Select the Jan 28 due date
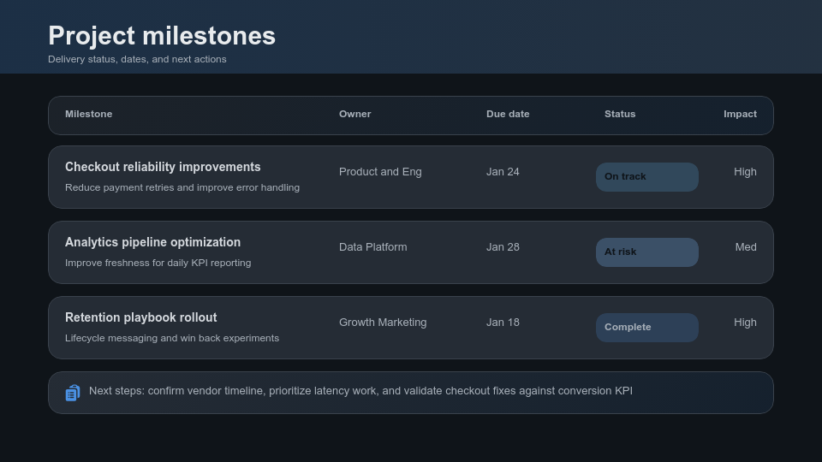Image resolution: width=822 pixels, height=462 pixels. (x=503, y=247)
